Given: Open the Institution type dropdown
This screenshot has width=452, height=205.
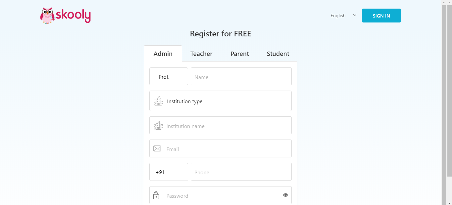Looking at the screenshot, I should pos(221,101).
